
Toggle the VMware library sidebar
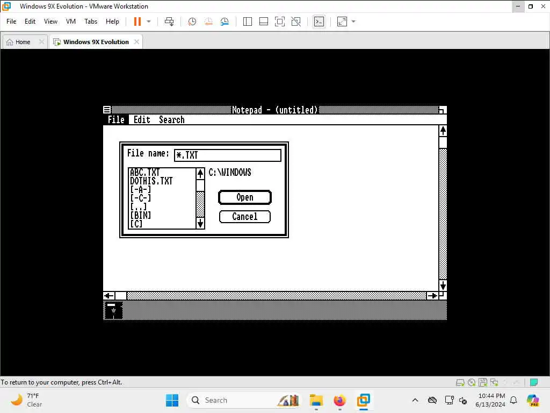coord(247,22)
